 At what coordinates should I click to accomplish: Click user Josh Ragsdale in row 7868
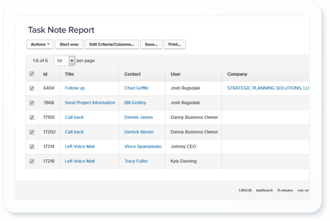185,103
